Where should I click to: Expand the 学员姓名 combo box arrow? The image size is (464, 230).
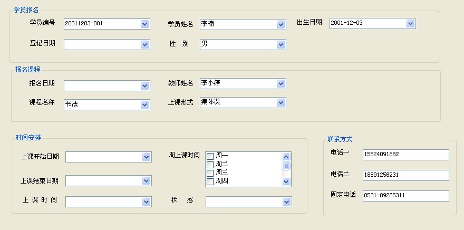pos(281,25)
